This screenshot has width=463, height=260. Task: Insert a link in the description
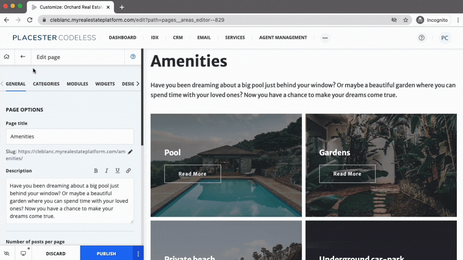pyautogui.click(x=128, y=171)
